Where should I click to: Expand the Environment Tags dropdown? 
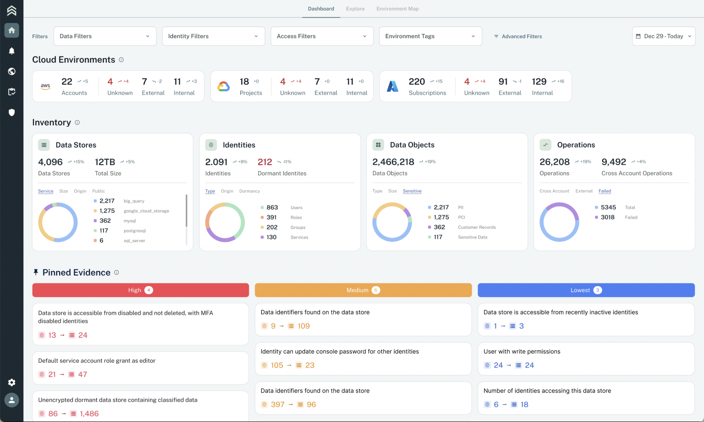(430, 36)
